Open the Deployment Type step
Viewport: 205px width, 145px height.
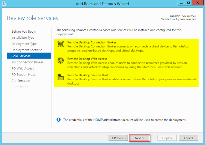coord(24,44)
